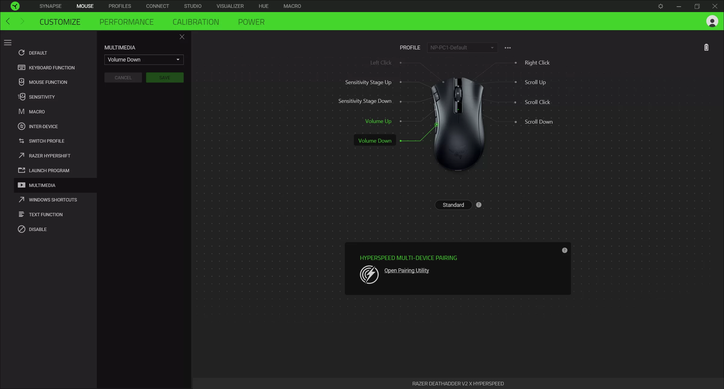Click the Windows Shortcuts arrow icon
This screenshot has width=724, height=389.
pyautogui.click(x=21, y=199)
